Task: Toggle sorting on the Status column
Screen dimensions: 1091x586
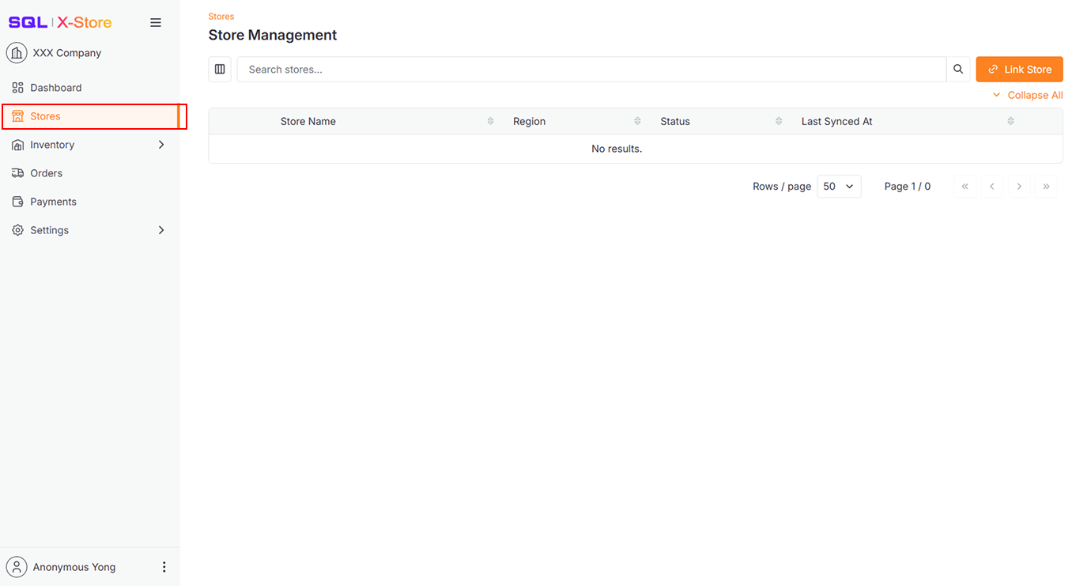Action: point(779,121)
